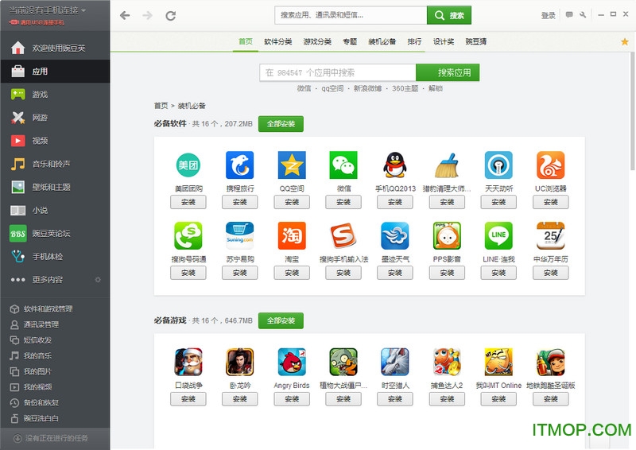The height and width of the screenshot is (450, 636).
Task: Install all 必备游戏 with 全部安装
Action: [281, 320]
